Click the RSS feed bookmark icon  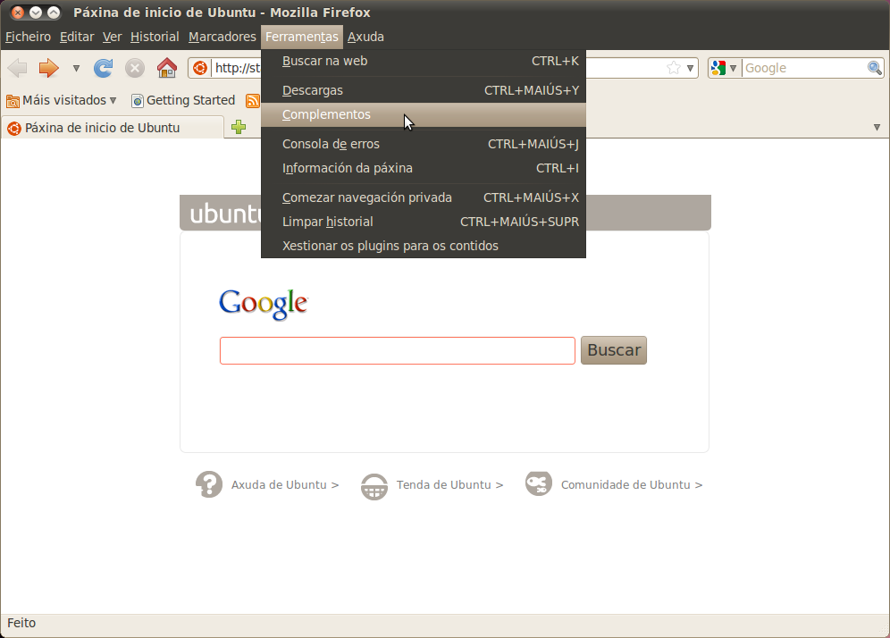(253, 101)
